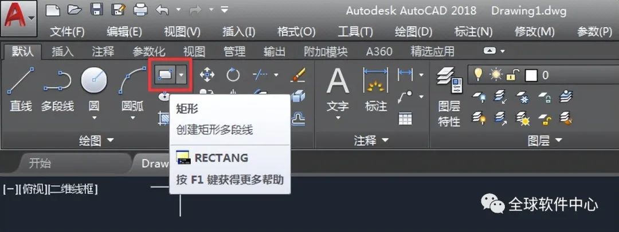Open the AutoCAD application menu button
619x232 pixels.
(x=18, y=18)
